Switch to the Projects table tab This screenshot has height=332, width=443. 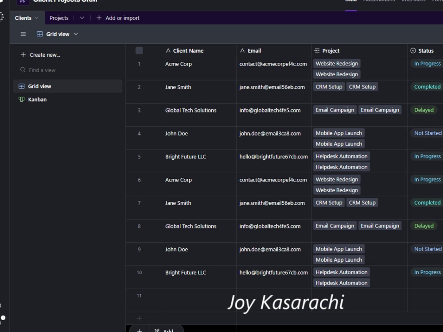point(59,18)
